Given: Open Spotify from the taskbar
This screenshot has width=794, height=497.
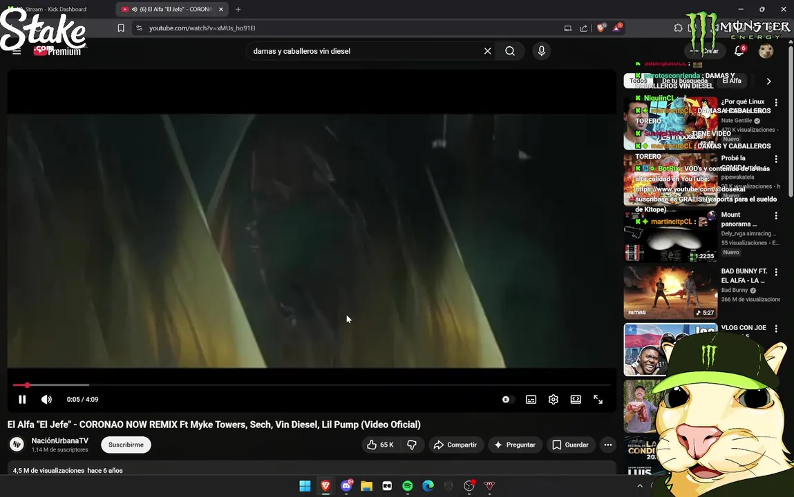Looking at the screenshot, I should [408, 486].
